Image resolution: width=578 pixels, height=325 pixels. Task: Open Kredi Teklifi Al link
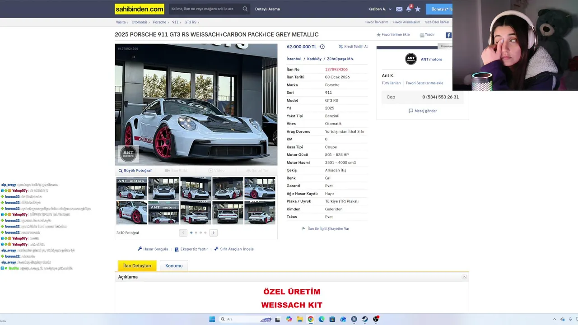point(353,46)
